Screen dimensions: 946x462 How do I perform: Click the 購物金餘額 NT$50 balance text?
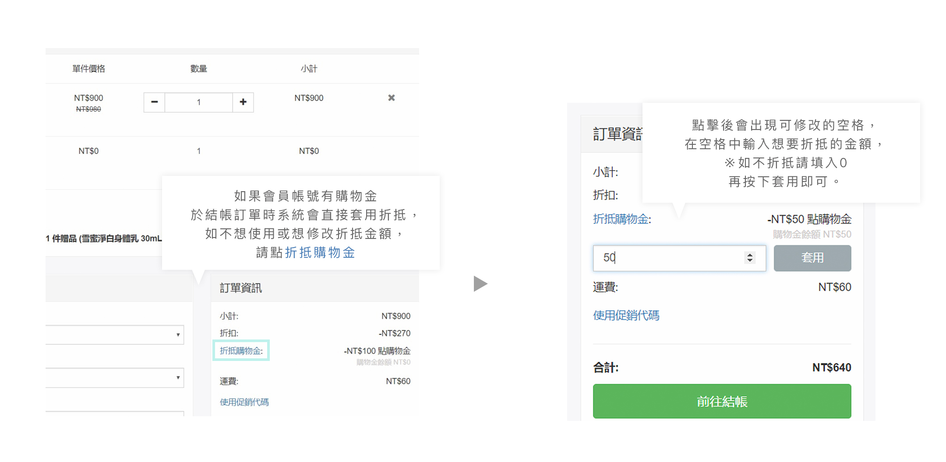(812, 234)
